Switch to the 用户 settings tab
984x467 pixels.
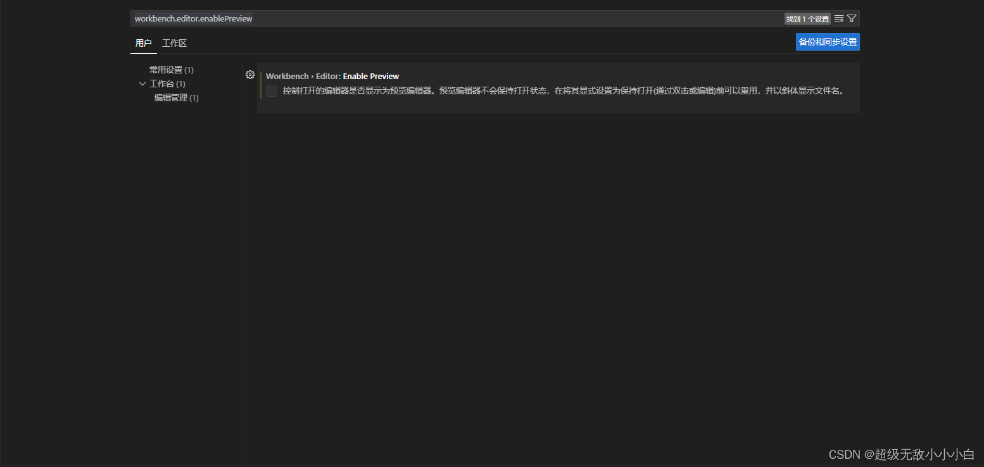pos(144,43)
